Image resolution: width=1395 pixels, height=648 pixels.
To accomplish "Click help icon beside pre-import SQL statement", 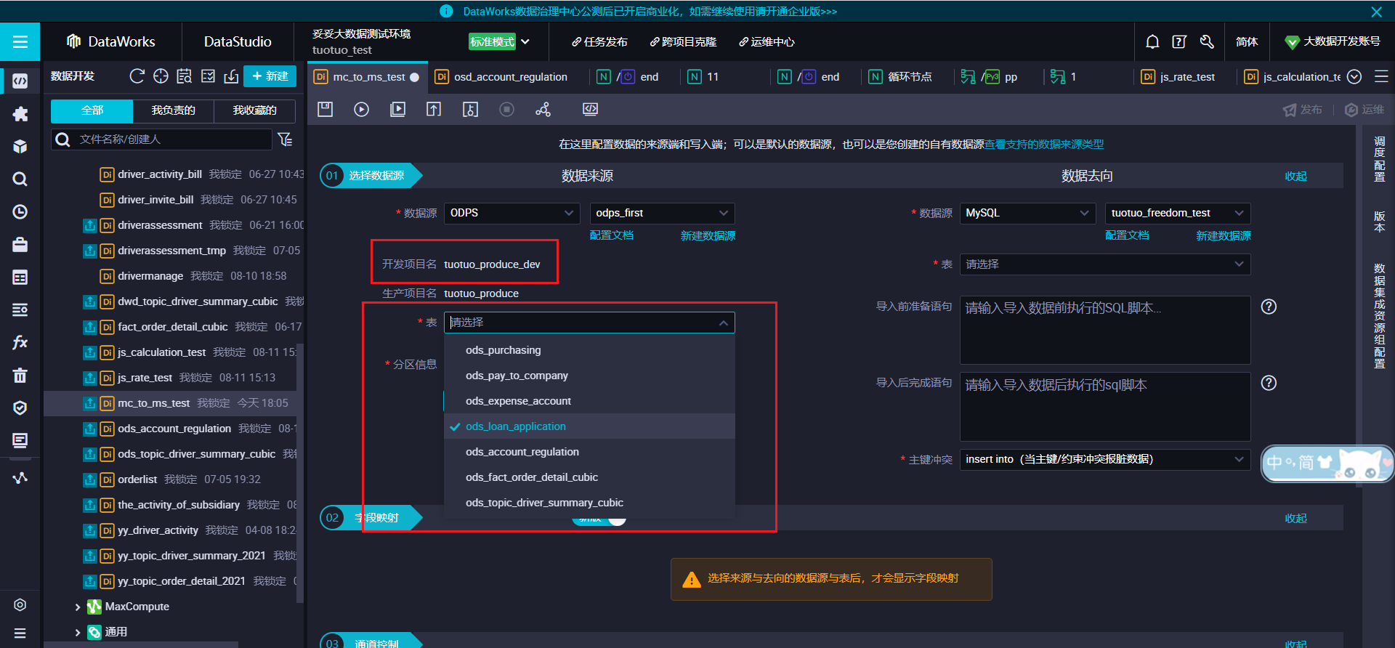I will pyautogui.click(x=1269, y=307).
